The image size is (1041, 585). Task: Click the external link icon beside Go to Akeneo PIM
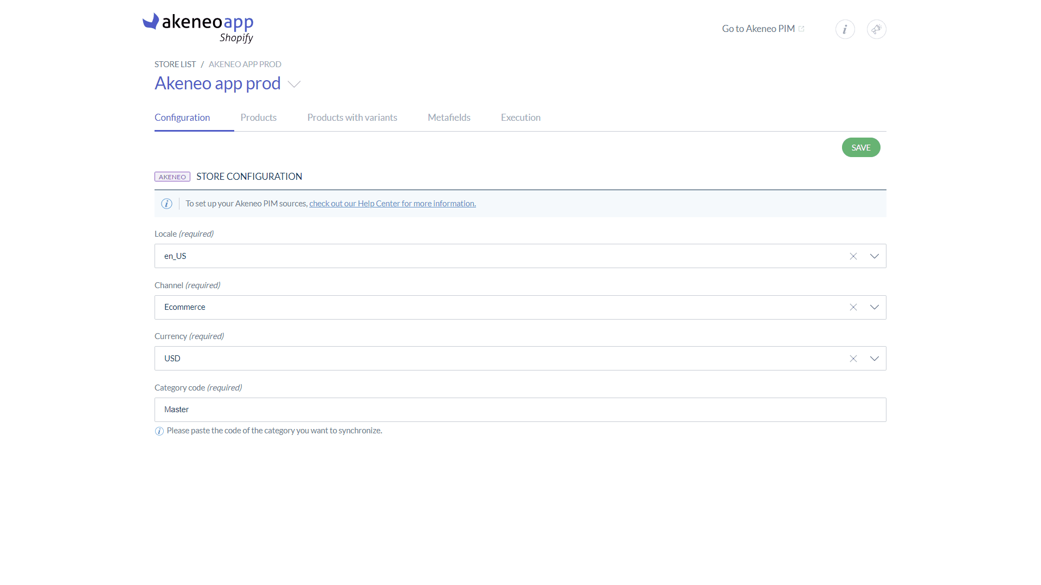801,29
